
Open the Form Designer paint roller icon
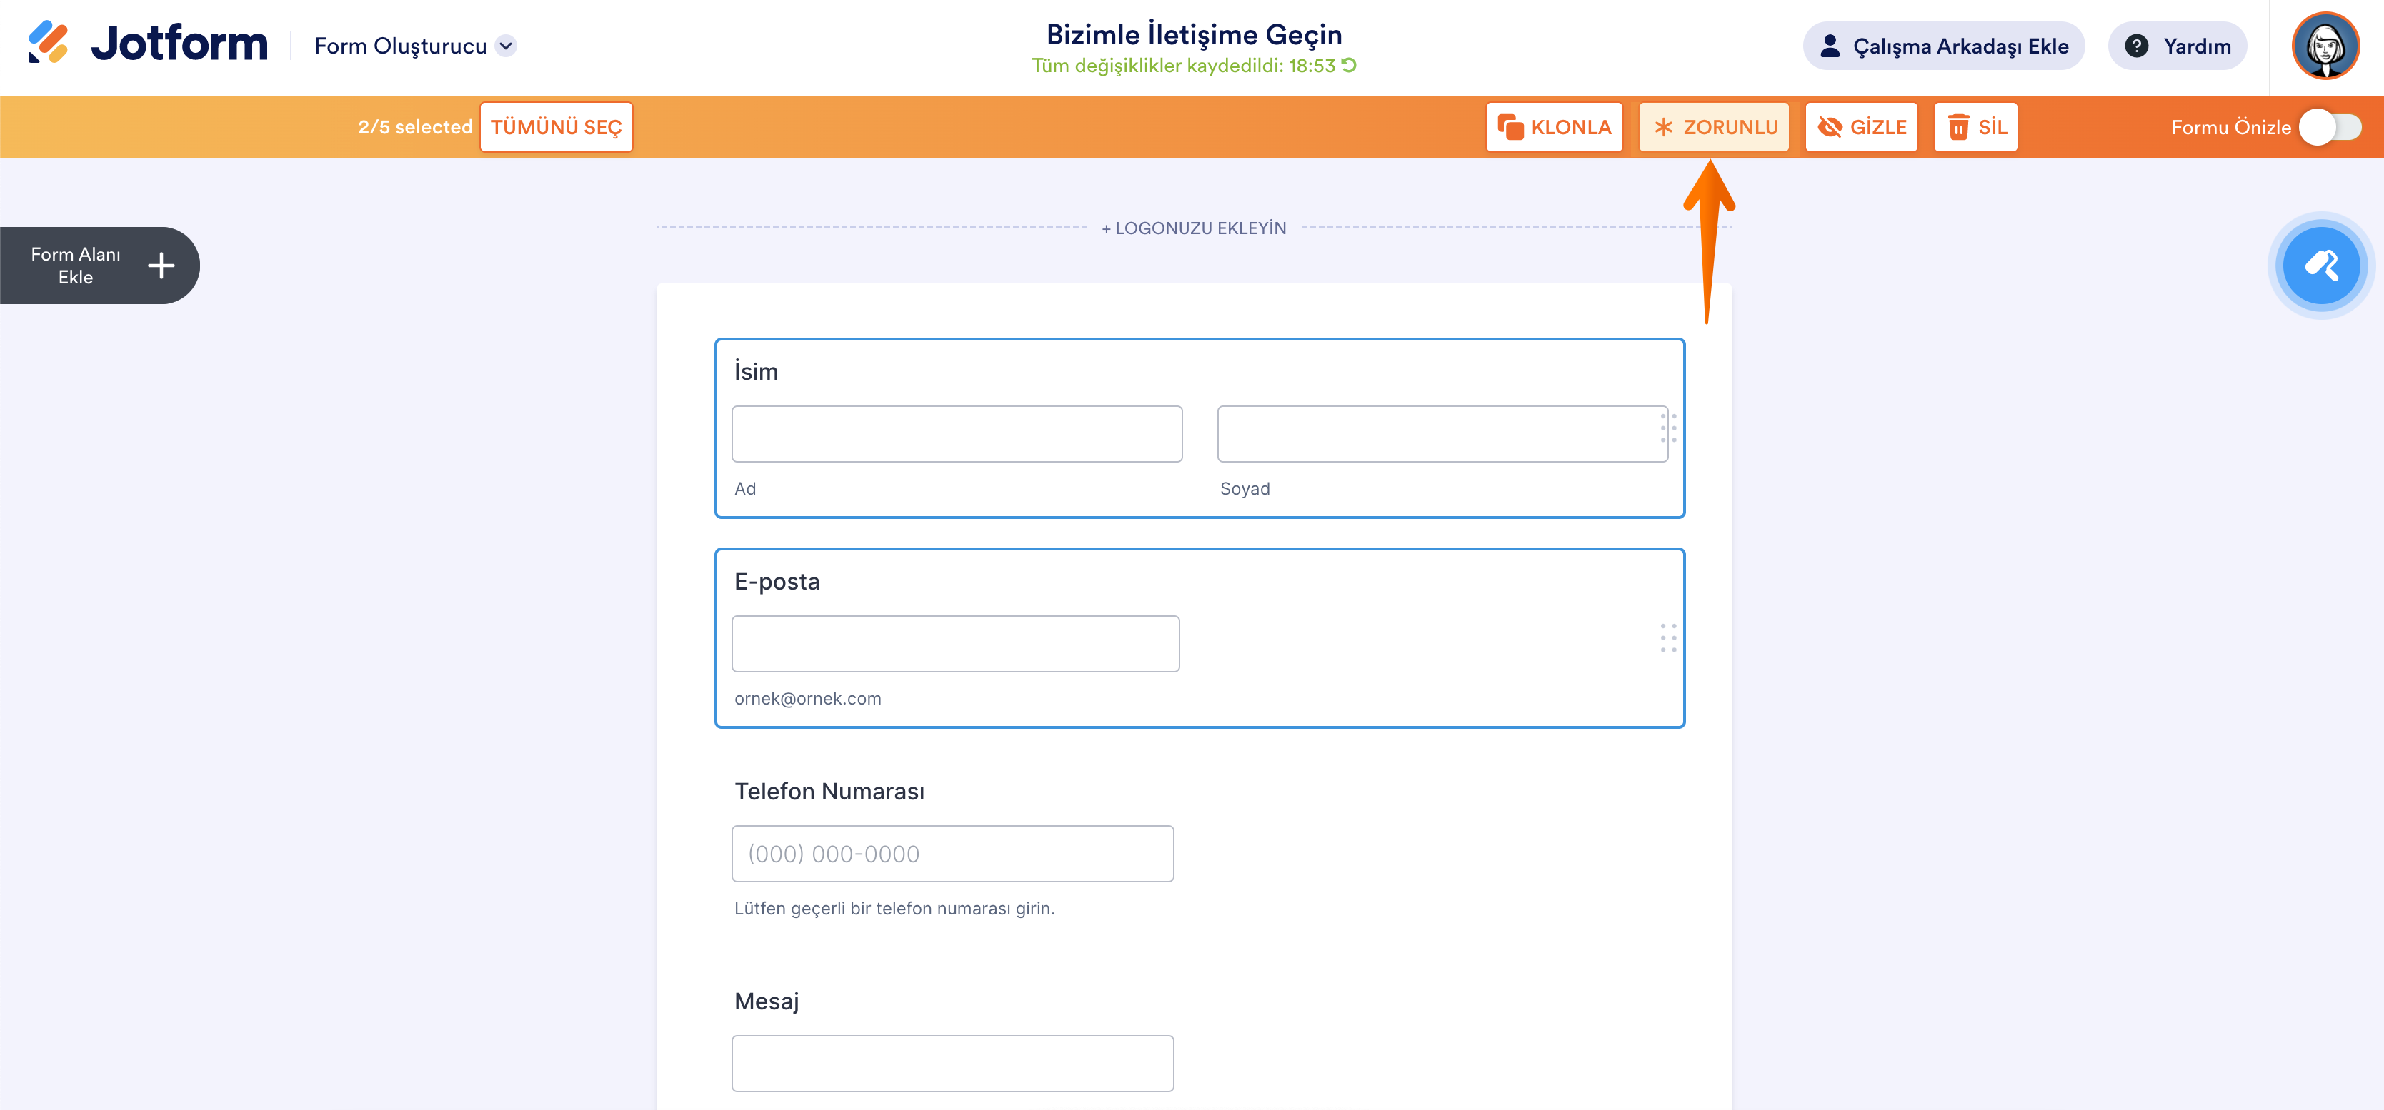coord(2320,266)
